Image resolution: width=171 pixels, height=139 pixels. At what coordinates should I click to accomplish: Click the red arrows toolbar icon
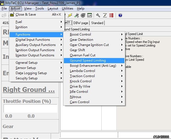pos(111,15)
